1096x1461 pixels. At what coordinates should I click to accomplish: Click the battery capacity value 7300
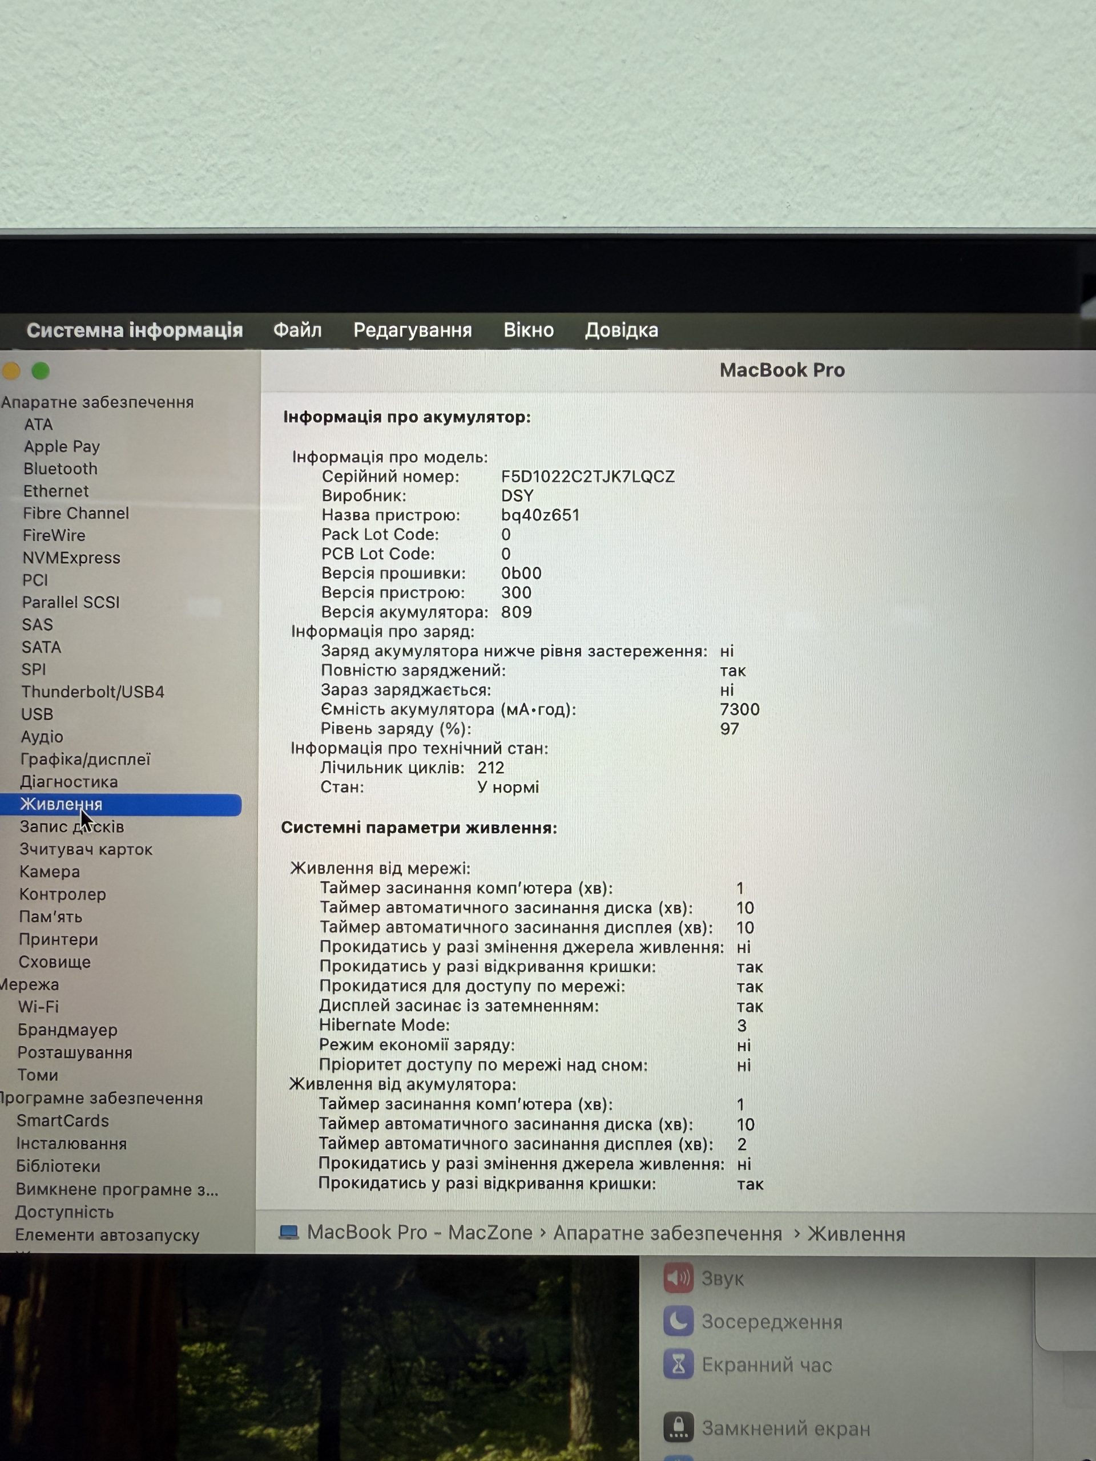click(x=740, y=709)
